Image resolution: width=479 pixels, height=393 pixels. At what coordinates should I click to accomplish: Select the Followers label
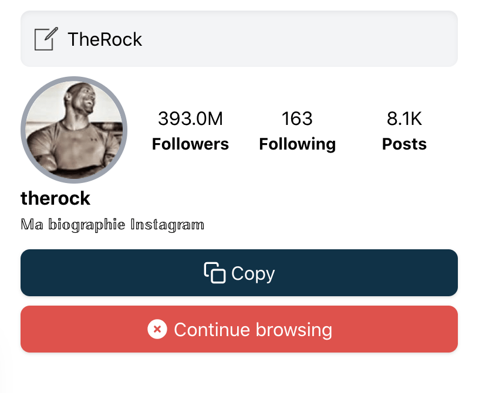pos(190,144)
